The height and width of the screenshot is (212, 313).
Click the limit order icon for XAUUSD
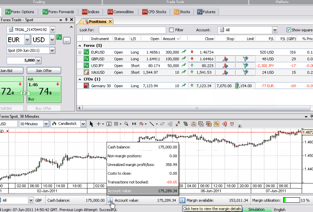point(245,72)
